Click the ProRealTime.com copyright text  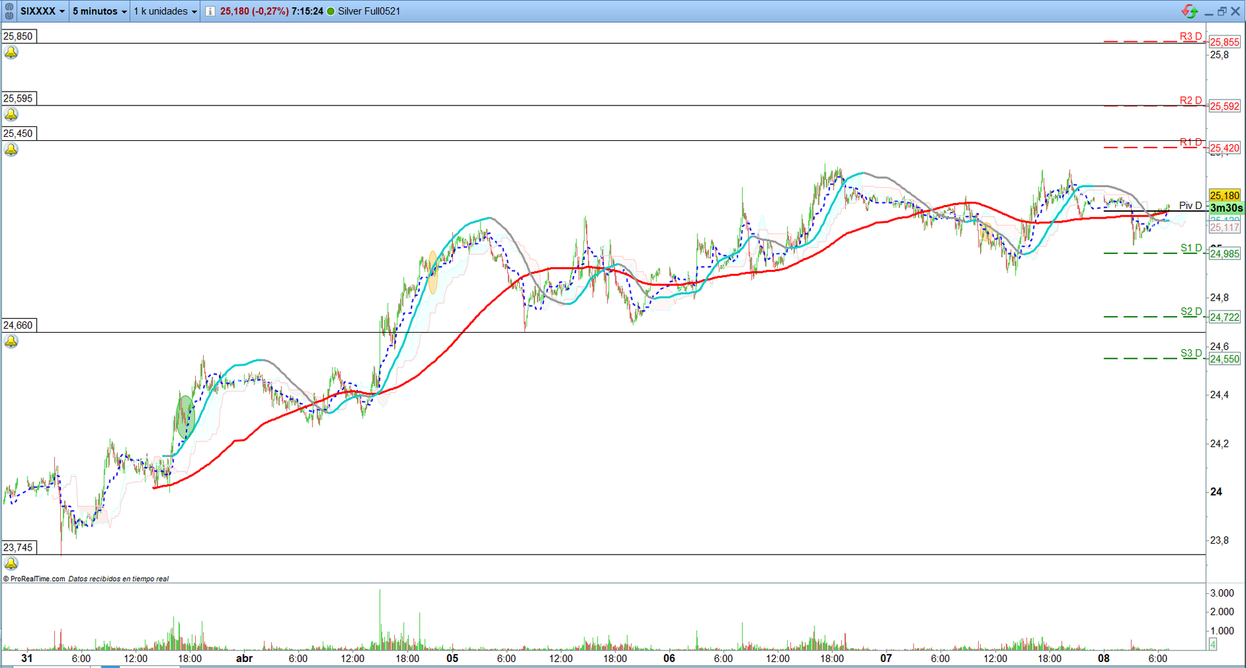click(x=34, y=579)
